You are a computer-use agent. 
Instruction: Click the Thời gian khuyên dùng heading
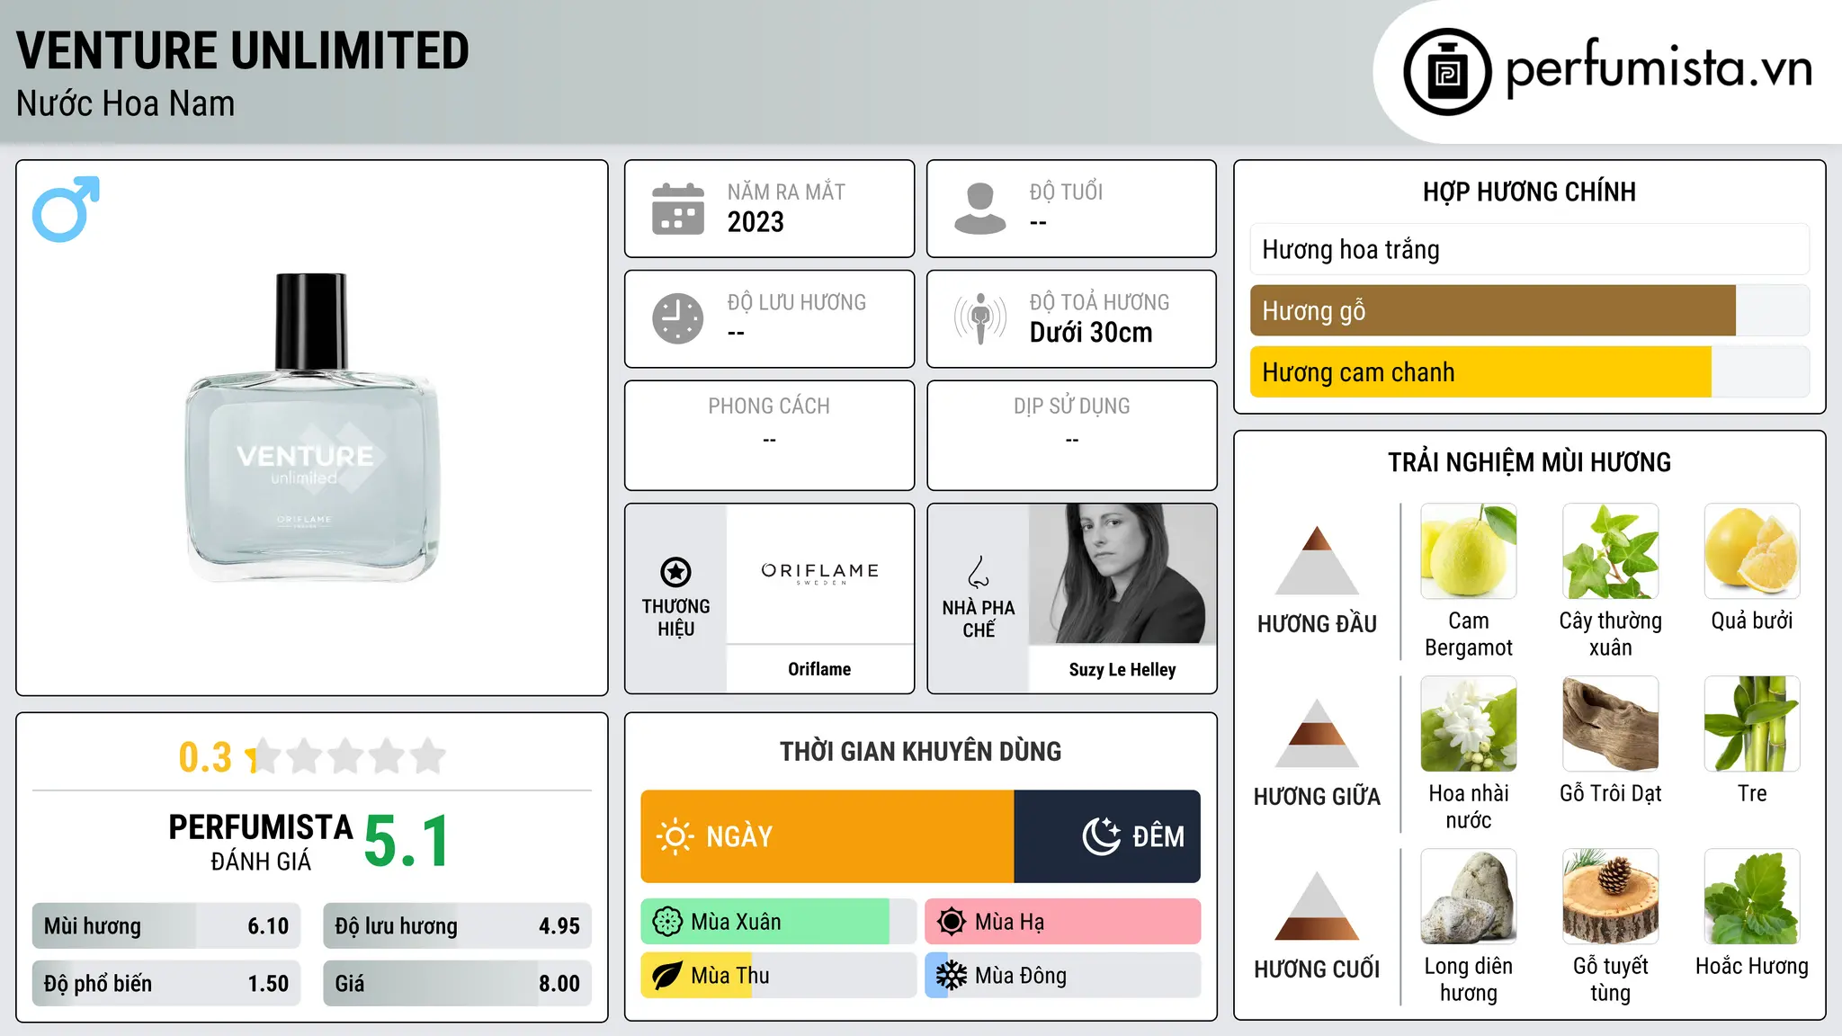[921, 752]
